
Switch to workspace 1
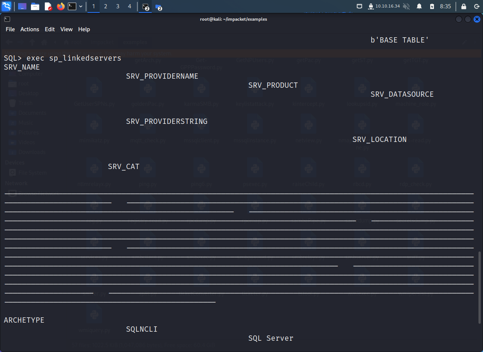click(x=94, y=6)
